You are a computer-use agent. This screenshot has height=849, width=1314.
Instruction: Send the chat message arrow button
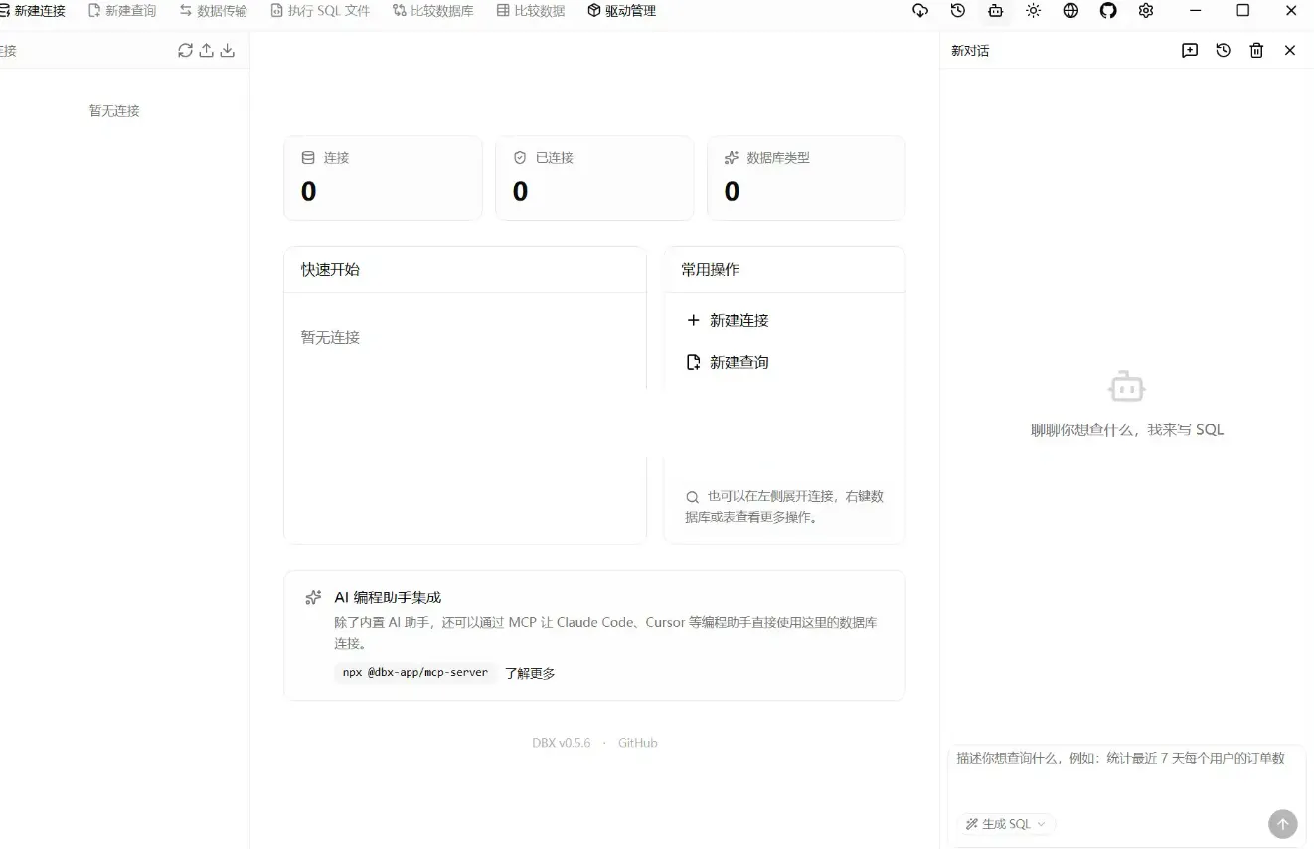tap(1283, 824)
